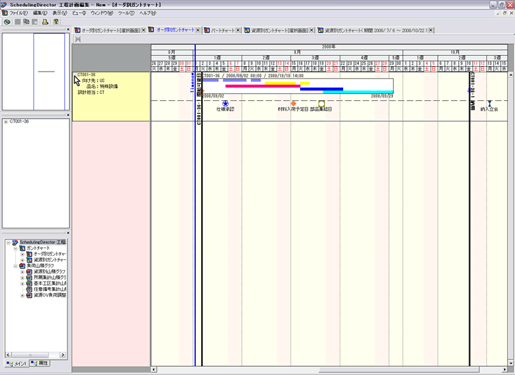This screenshot has height=375, width=515.
Task: Click the yellow stamp toolbar icon
Action: coord(45,22)
